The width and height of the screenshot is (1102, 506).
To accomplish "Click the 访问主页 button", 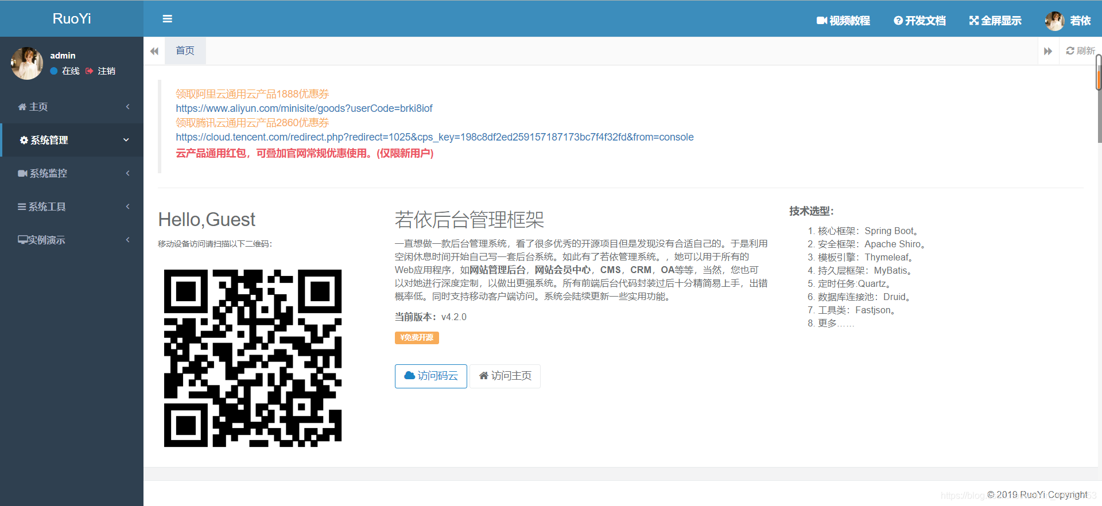I will point(505,376).
